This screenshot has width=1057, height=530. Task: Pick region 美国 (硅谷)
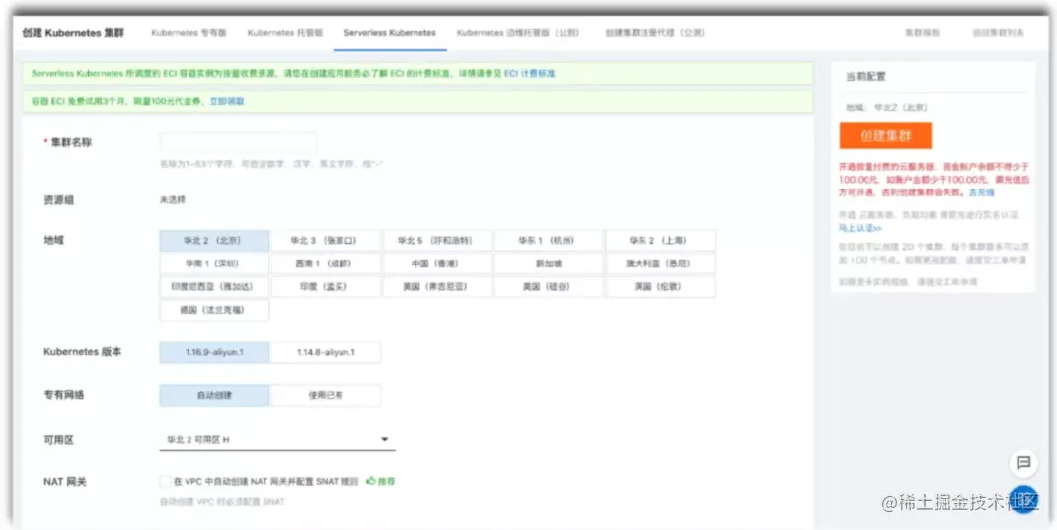pos(549,286)
